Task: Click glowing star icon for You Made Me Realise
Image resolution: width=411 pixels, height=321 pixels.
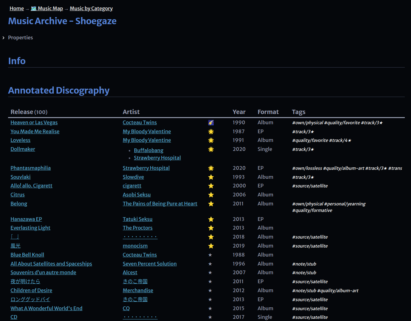Action: coord(211,132)
